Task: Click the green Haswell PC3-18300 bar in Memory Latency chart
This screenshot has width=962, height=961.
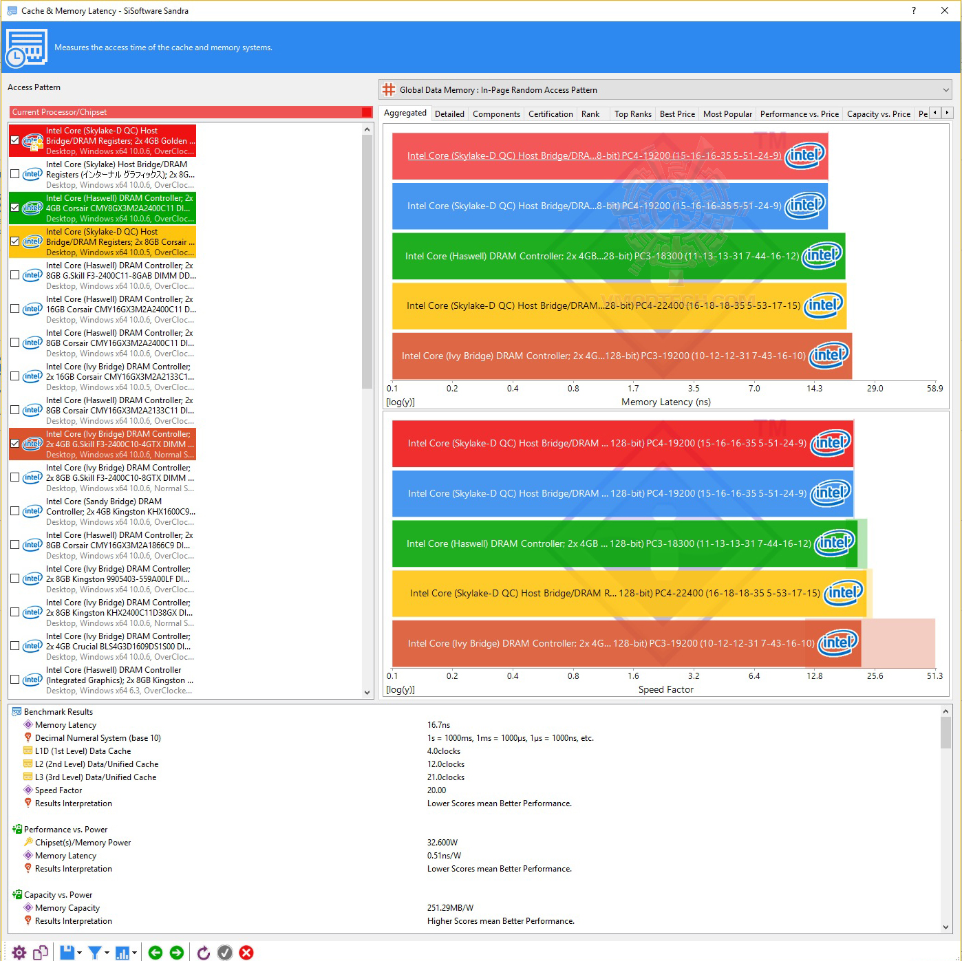Action: (619, 256)
